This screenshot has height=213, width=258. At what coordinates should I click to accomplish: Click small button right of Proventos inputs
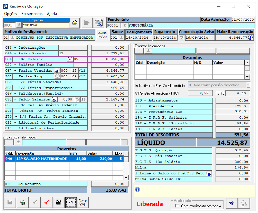pyautogui.click(x=124, y=142)
